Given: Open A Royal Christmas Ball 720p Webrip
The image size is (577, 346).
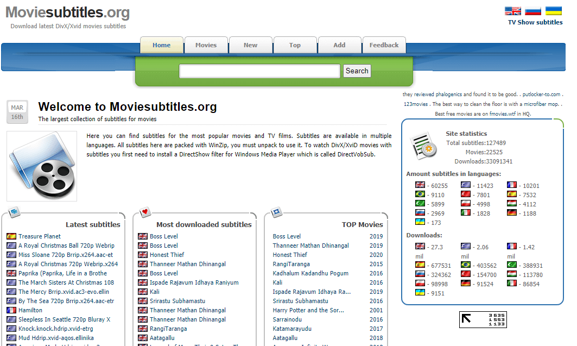Looking at the screenshot, I should tap(66, 246).
